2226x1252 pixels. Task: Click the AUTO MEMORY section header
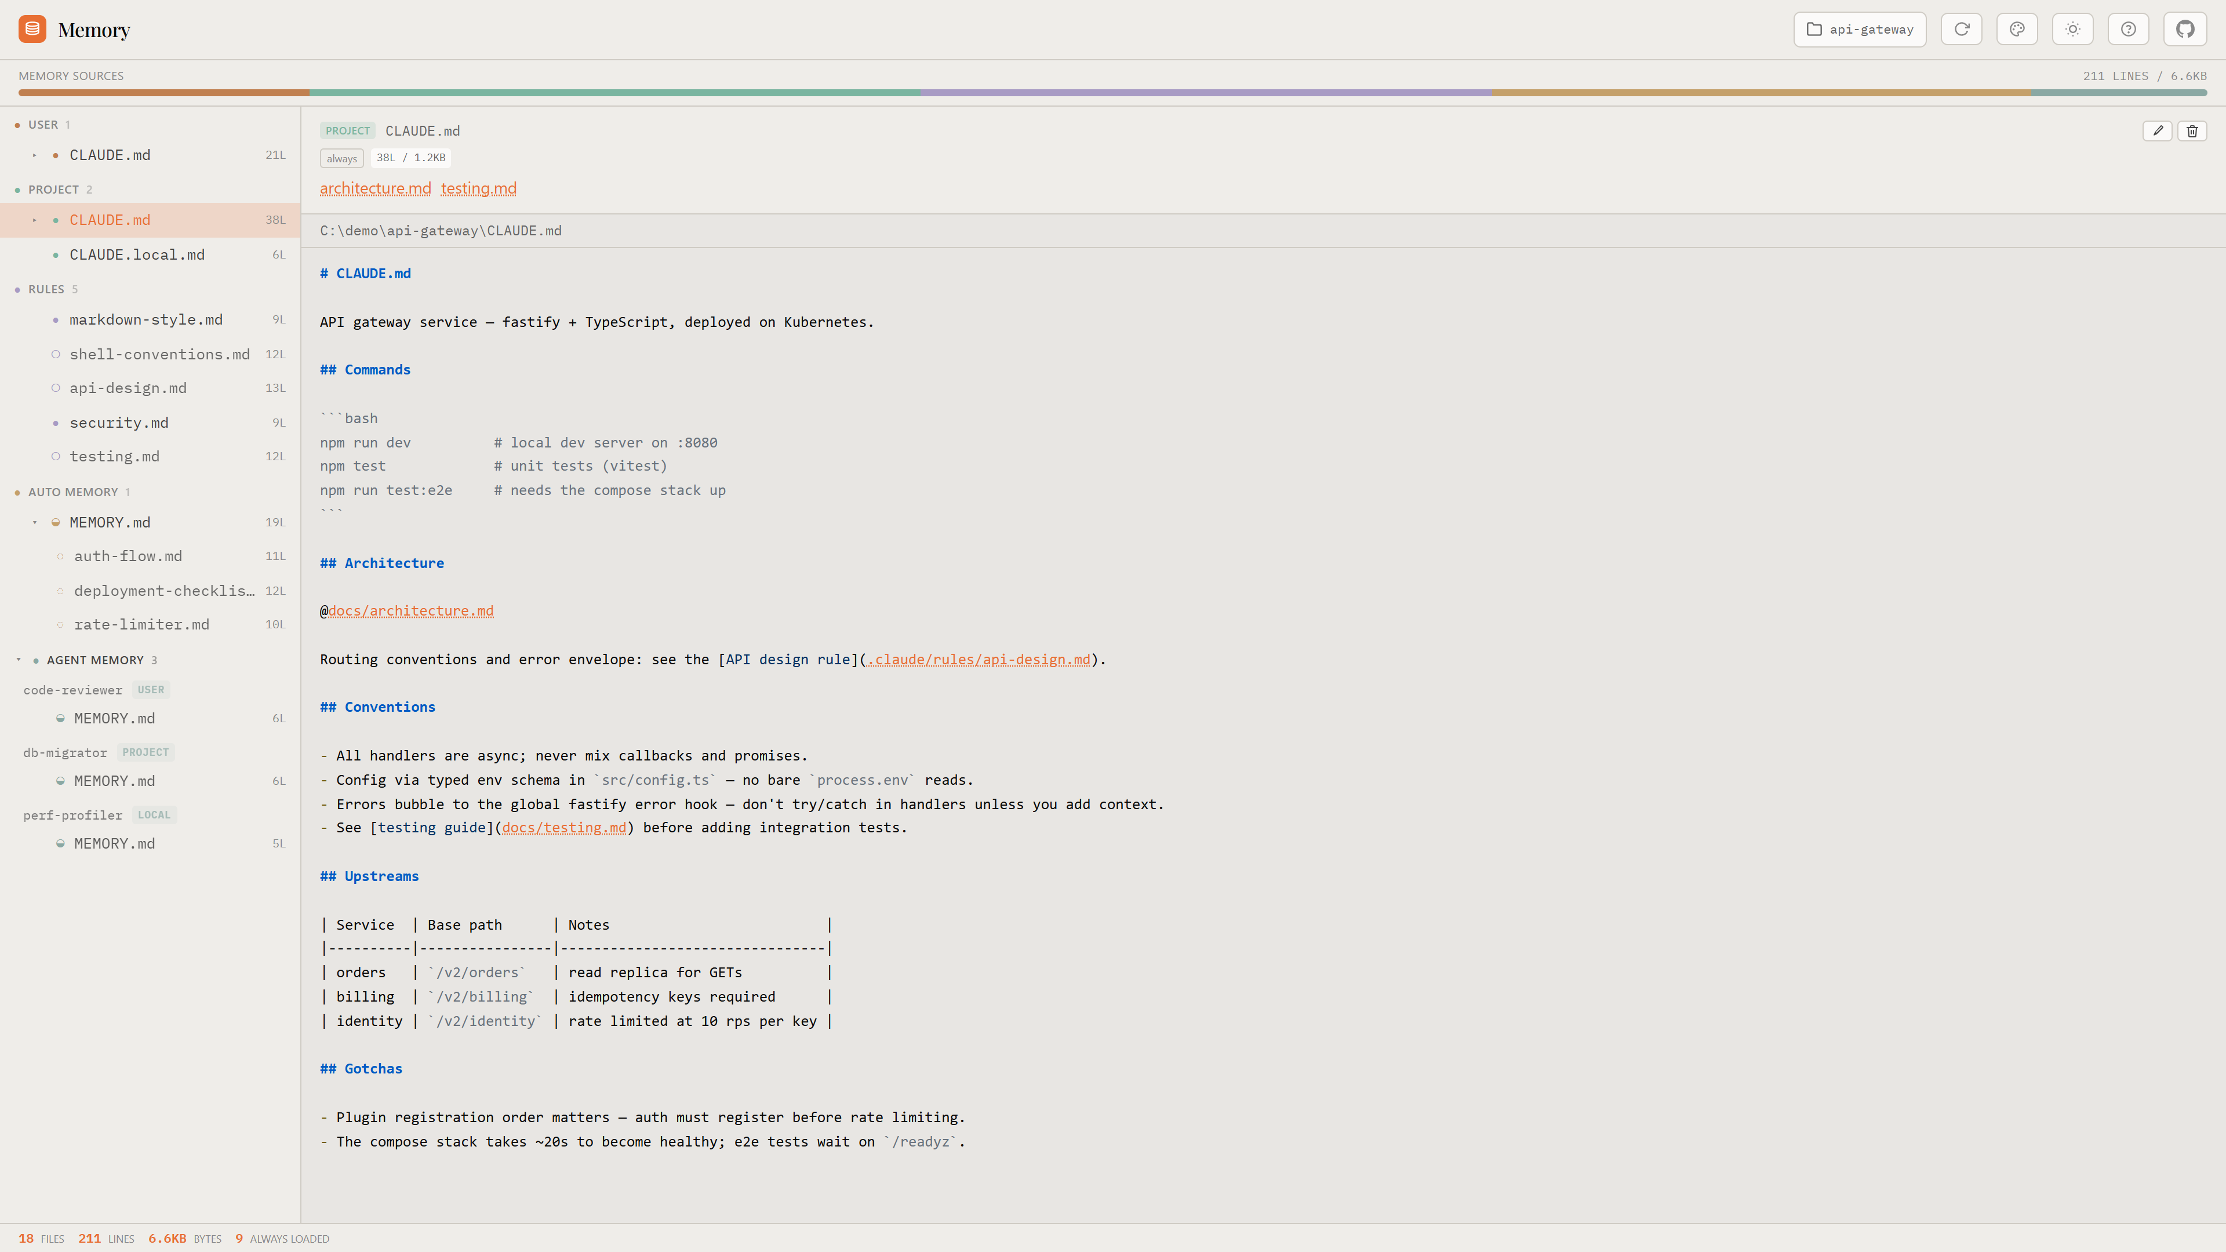[x=72, y=493]
